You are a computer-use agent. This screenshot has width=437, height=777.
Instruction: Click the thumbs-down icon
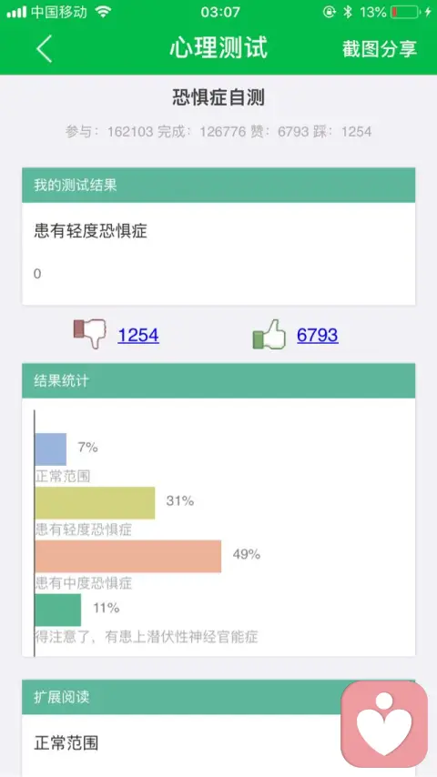click(90, 334)
